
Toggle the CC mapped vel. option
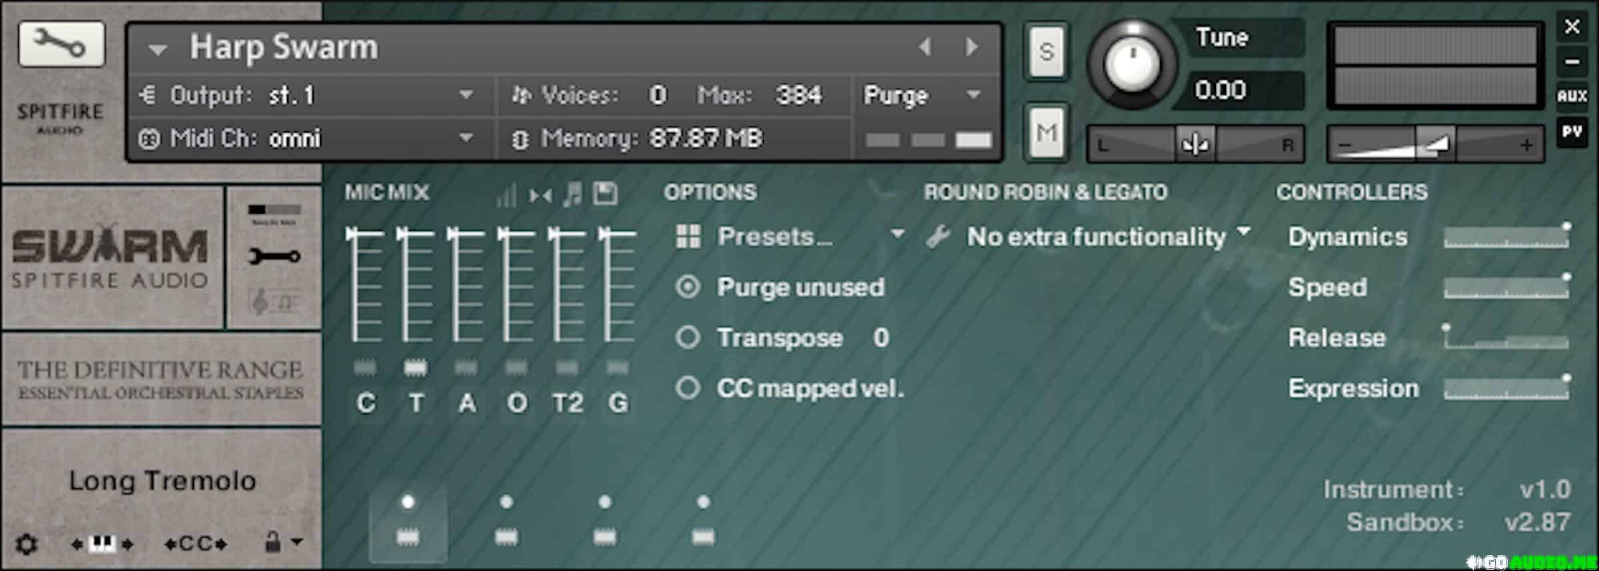click(688, 388)
